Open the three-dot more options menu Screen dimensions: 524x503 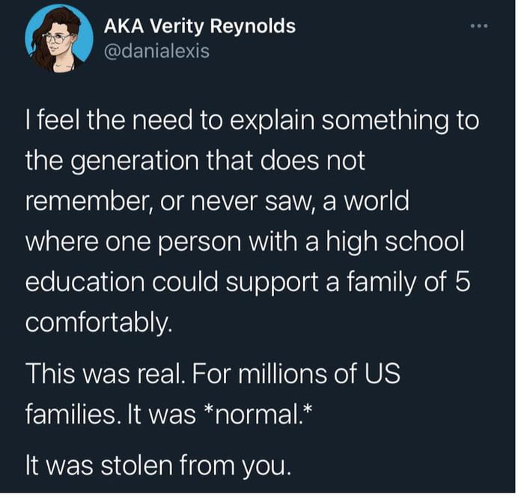click(479, 25)
